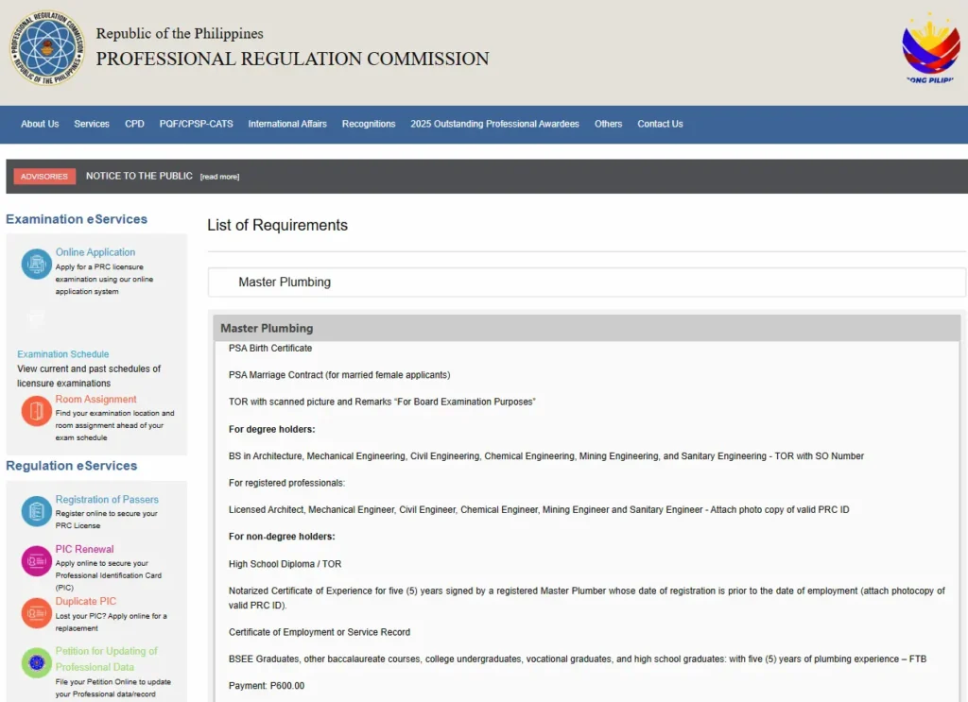Open the Recognitions menu
The width and height of the screenshot is (968, 702).
369,124
